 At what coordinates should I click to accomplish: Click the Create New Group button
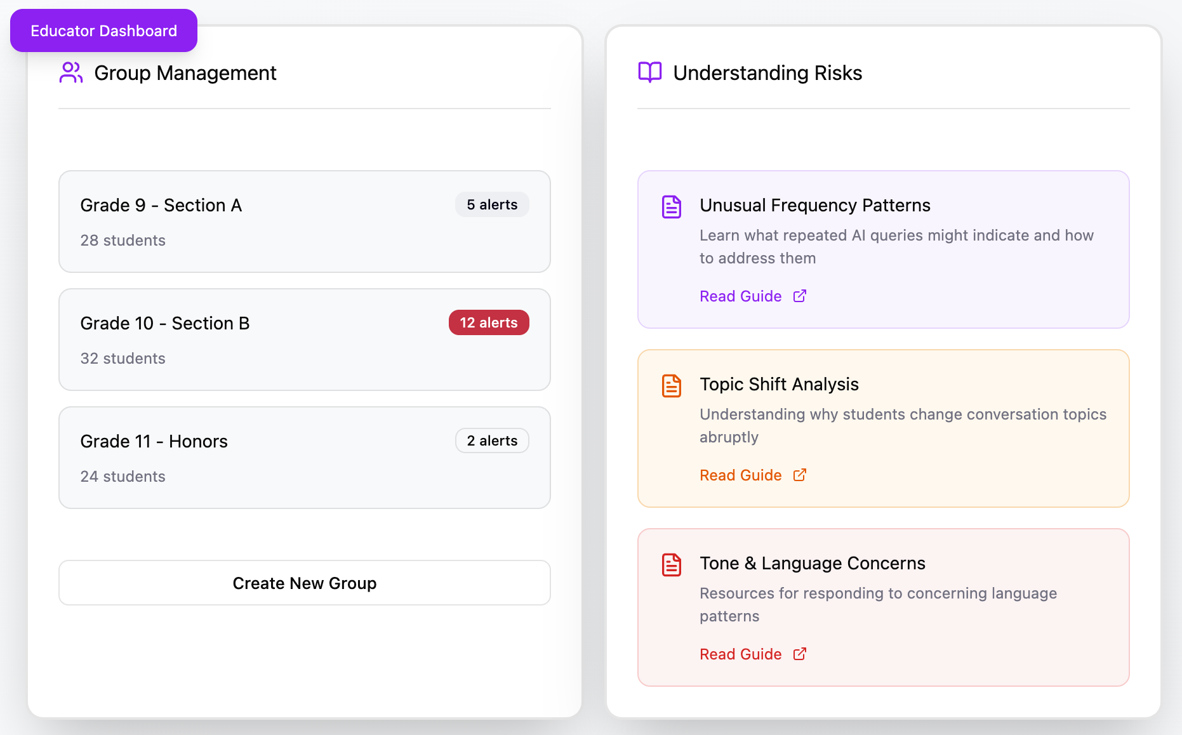[x=305, y=583]
